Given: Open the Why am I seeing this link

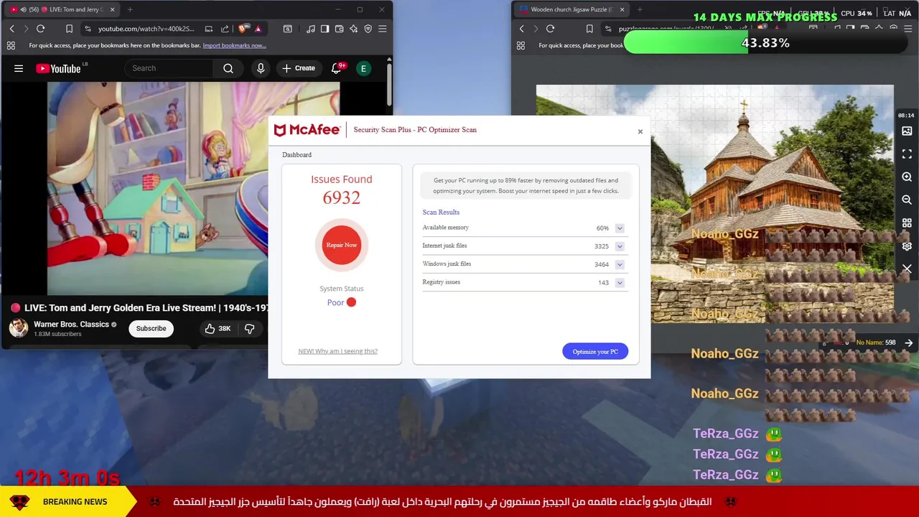Looking at the screenshot, I should tap(337, 351).
